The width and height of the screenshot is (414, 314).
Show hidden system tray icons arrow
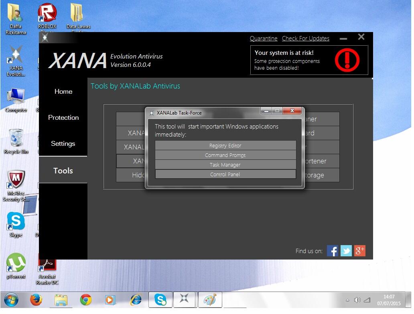coord(347,300)
